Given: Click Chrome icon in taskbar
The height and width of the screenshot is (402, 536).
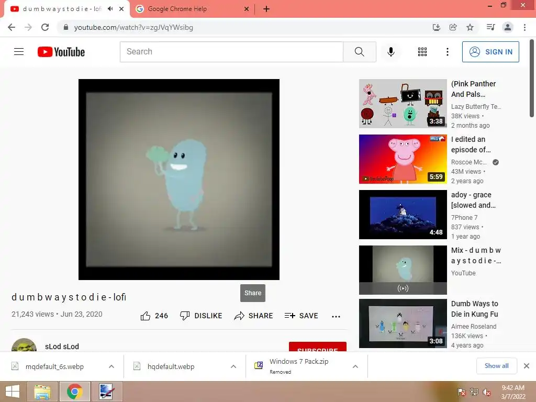Looking at the screenshot, I should 75,392.
